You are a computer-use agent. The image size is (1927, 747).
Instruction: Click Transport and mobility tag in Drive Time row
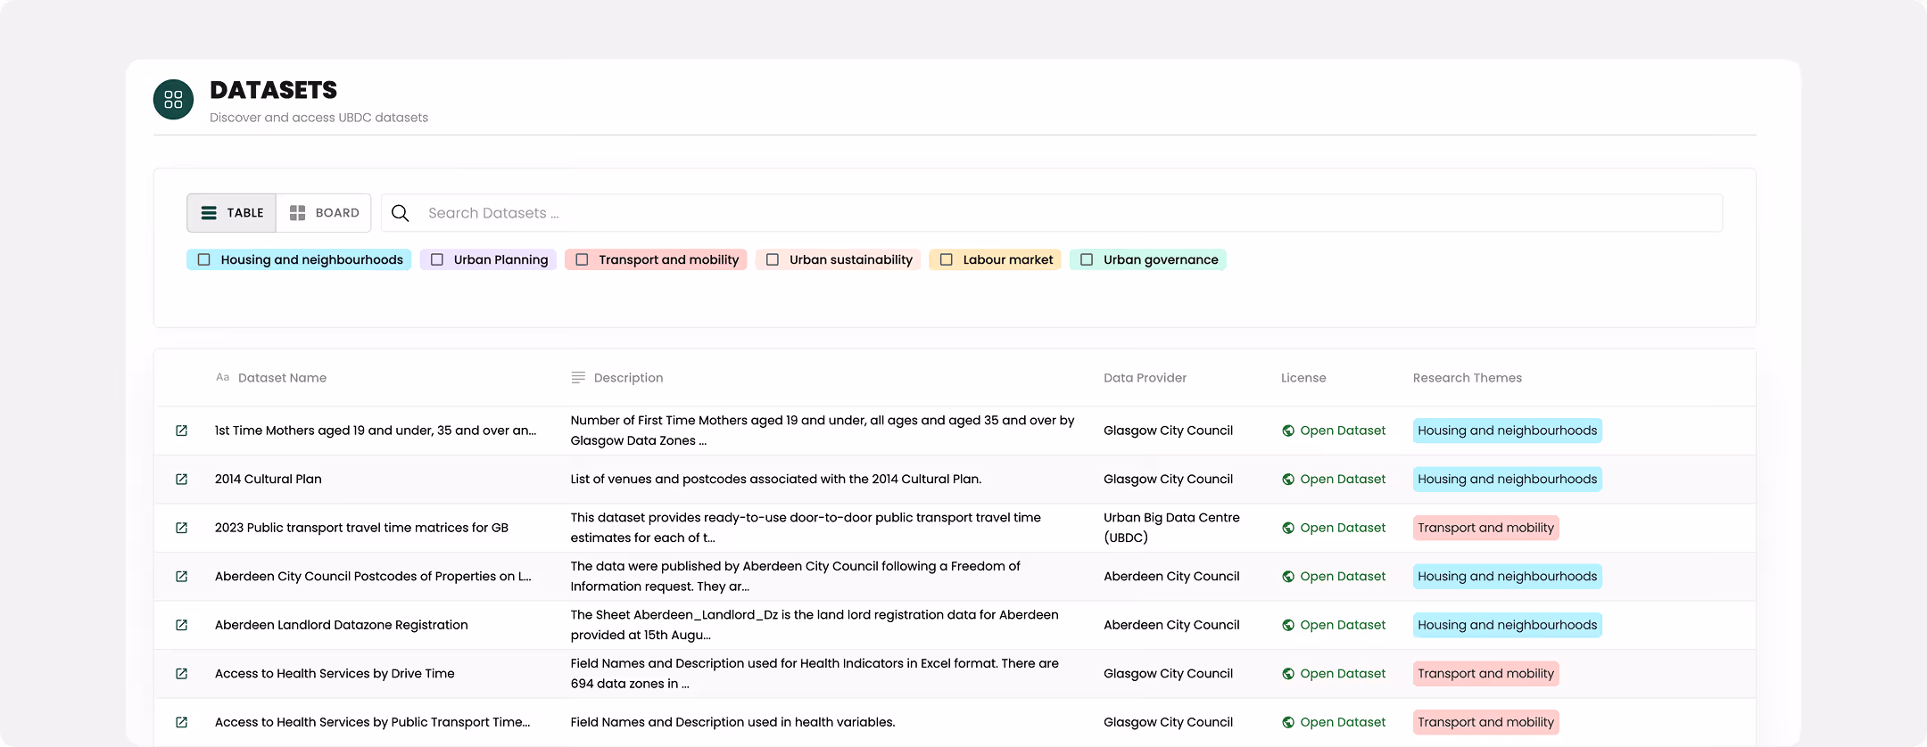click(1486, 674)
